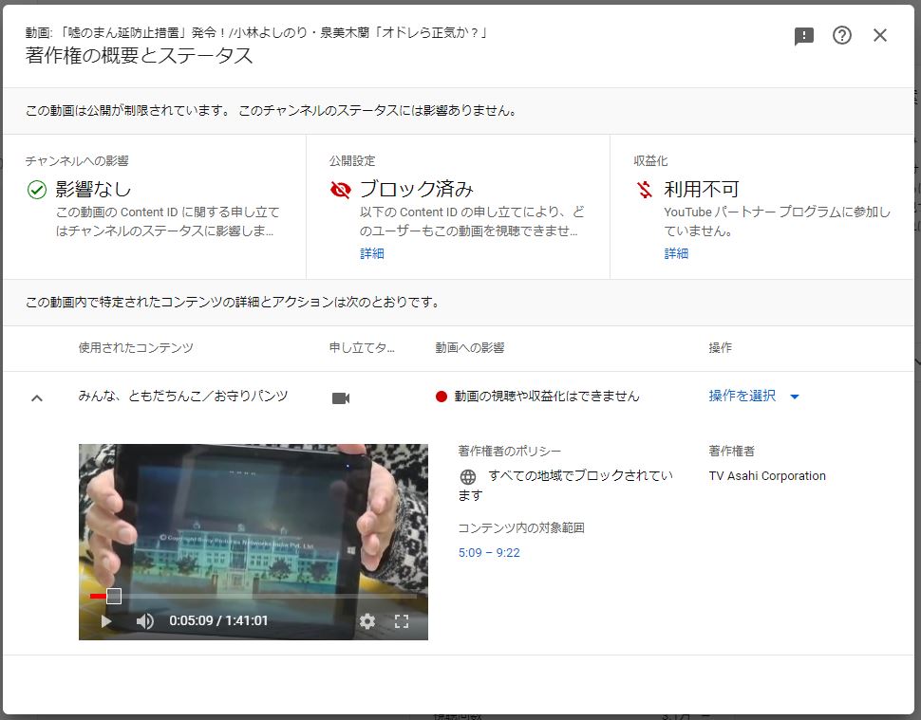
Task: Click the monetization unavailable dollar icon
Action: (x=646, y=190)
